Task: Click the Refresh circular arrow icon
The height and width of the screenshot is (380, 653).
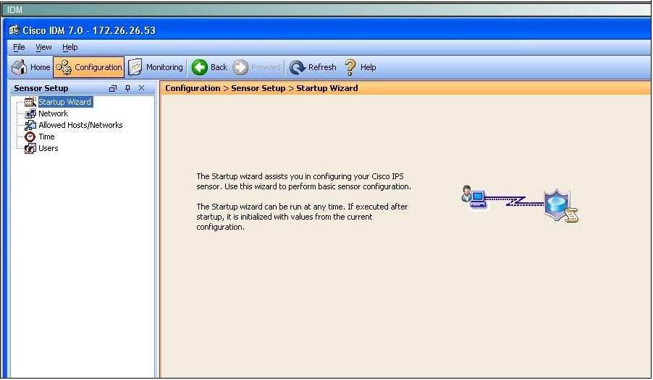Action: click(298, 67)
